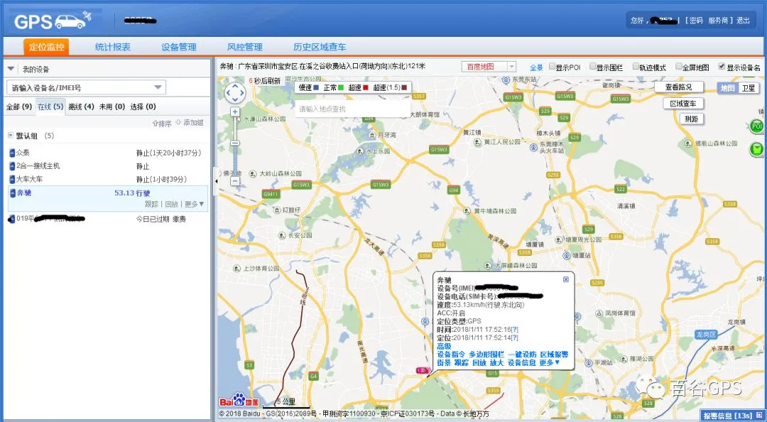Open the 风控管理 tab
The height and width of the screenshot is (422, 767).
245,47
